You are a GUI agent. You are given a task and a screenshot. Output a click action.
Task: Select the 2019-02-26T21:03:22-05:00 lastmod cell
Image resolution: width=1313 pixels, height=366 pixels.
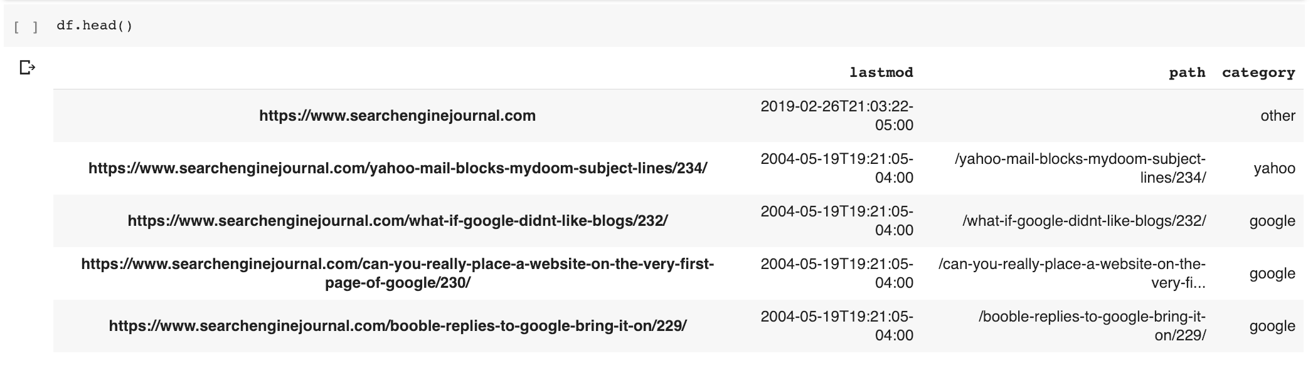point(837,116)
